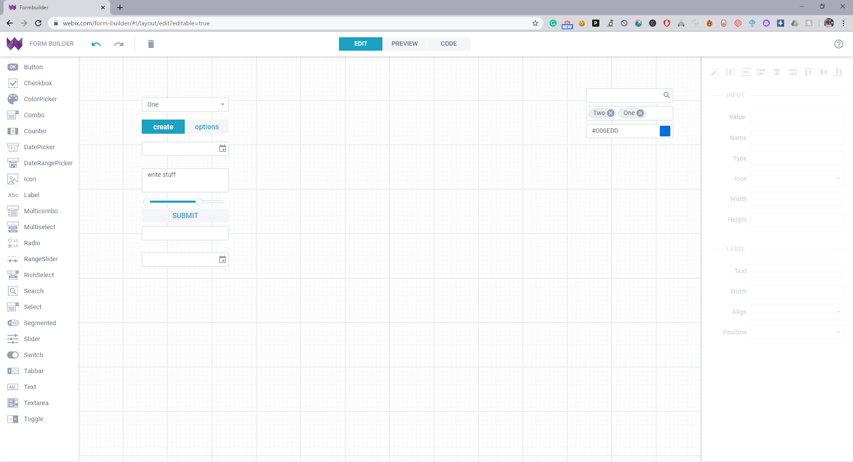Click the Webix logo in header

[14, 44]
